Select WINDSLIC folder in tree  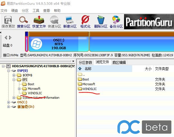click(35, 93)
